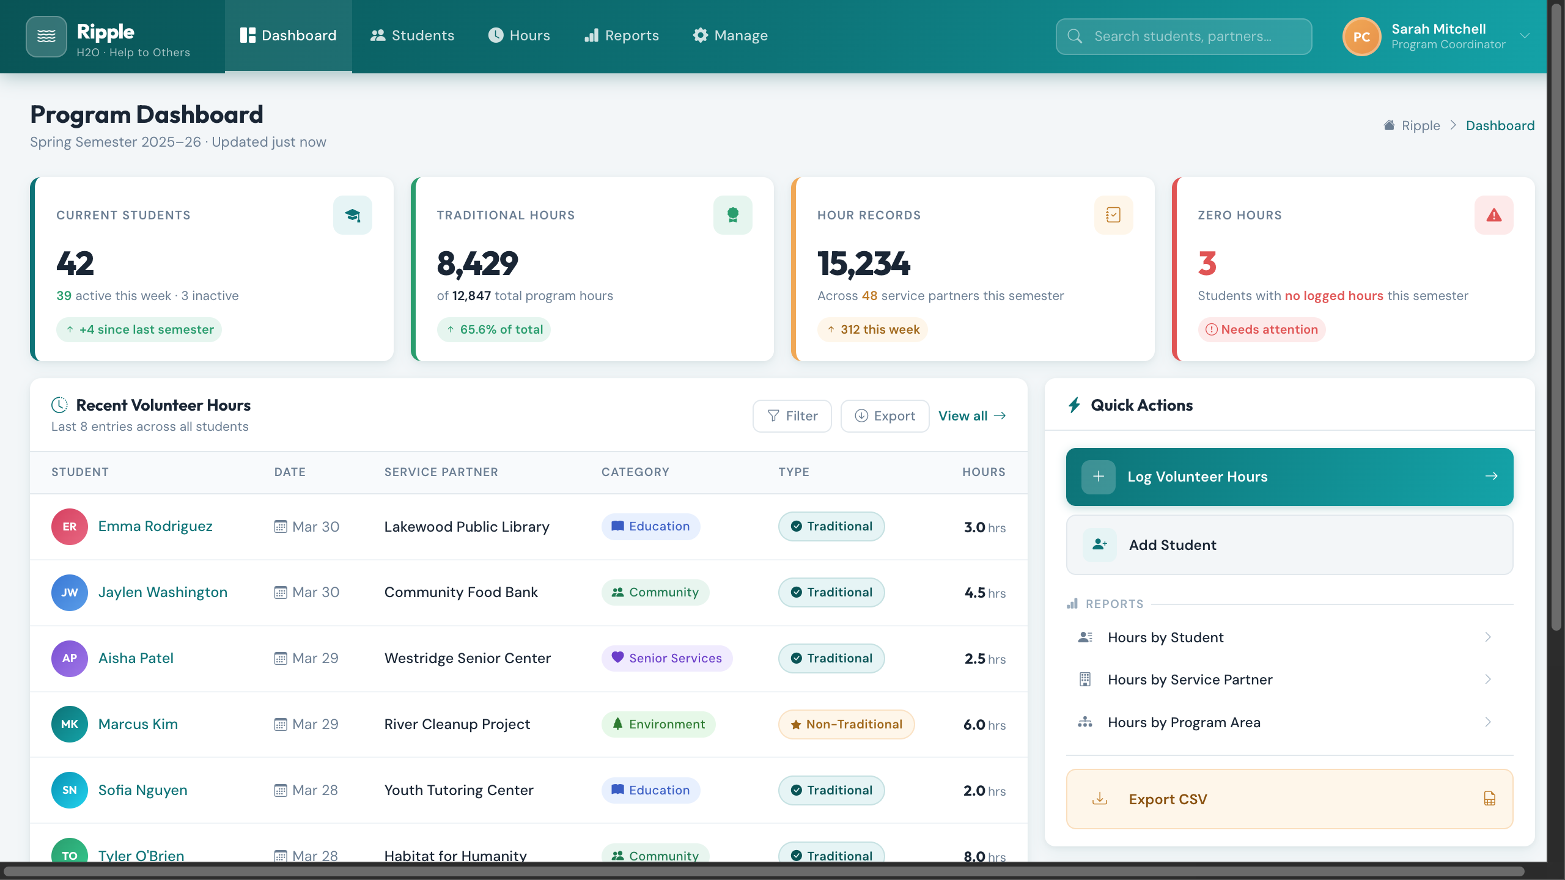Switch to the Students tab
1565x880 pixels.
pos(413,35)
